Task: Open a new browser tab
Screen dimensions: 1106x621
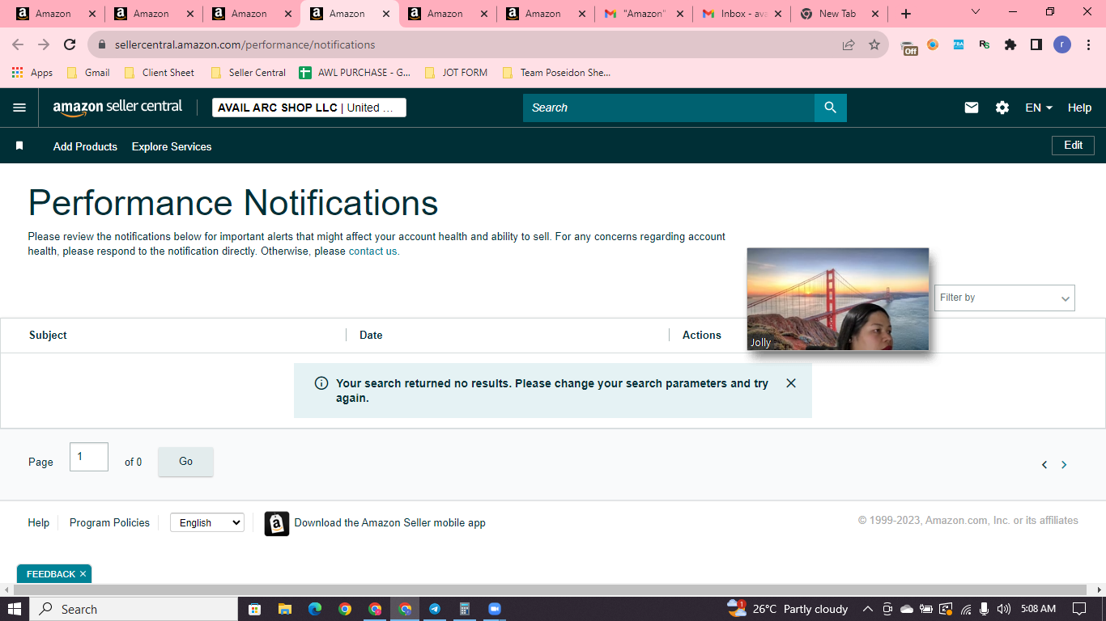Action: 906,14
